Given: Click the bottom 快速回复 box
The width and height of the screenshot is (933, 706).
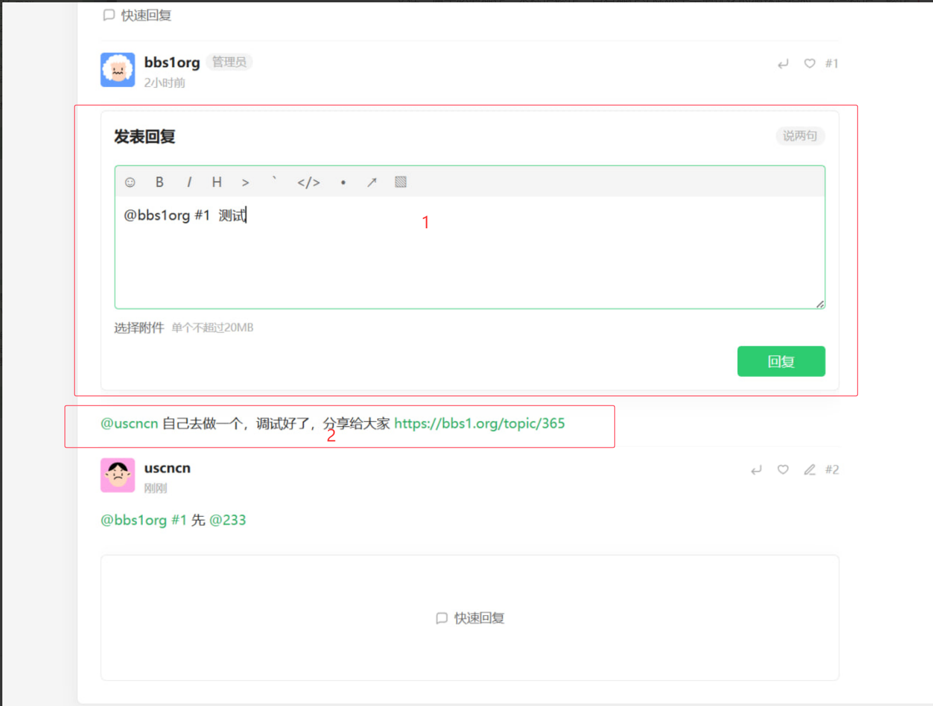Looking at the screenshot, I should point(470,618).
